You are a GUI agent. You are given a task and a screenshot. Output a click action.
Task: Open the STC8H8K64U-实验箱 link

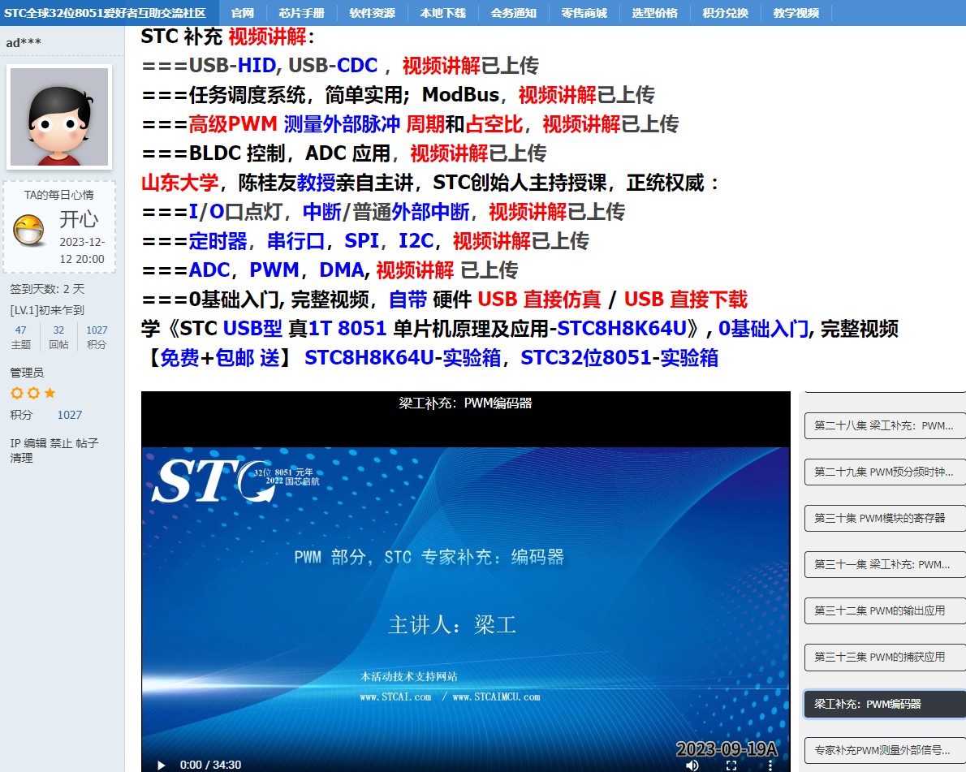403,357
